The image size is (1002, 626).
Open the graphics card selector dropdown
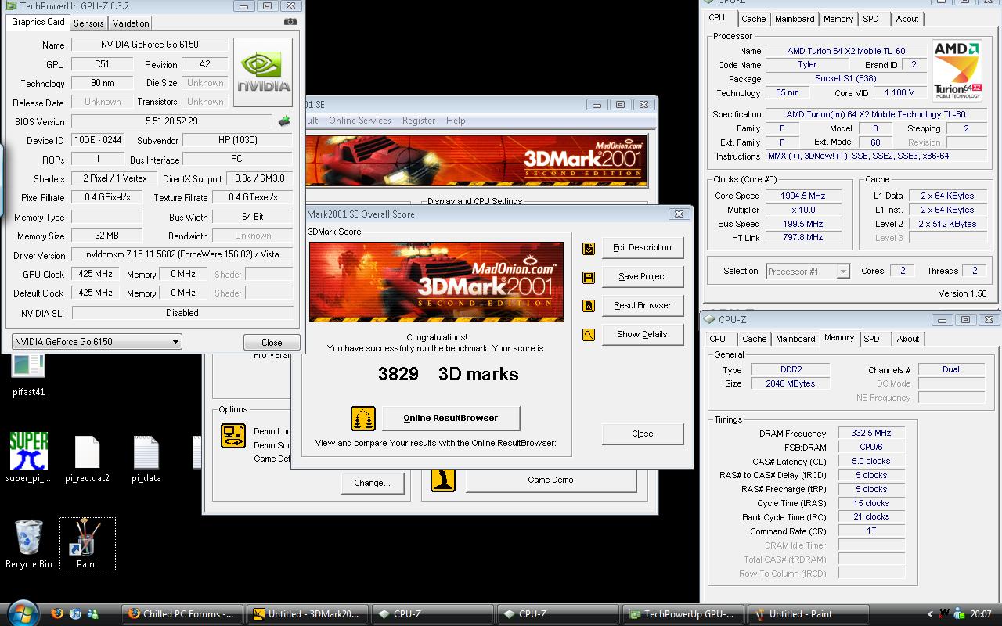pos(97,342)
